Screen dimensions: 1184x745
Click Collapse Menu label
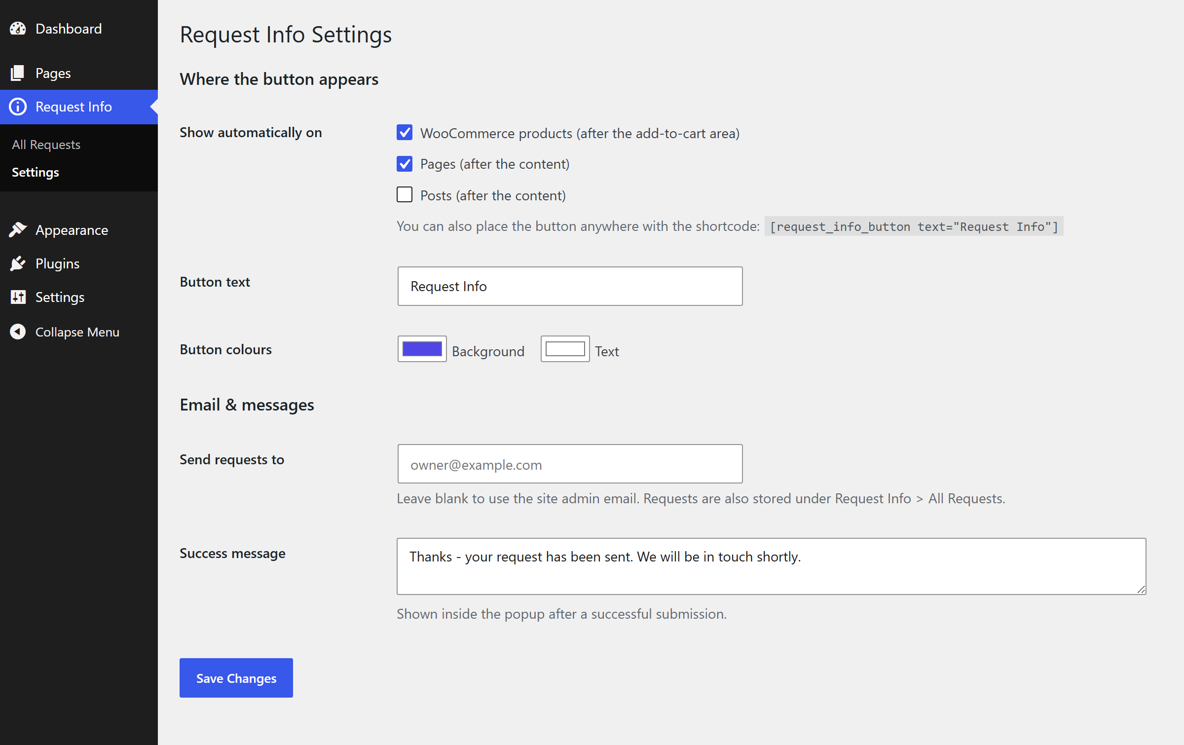(77, 332)
